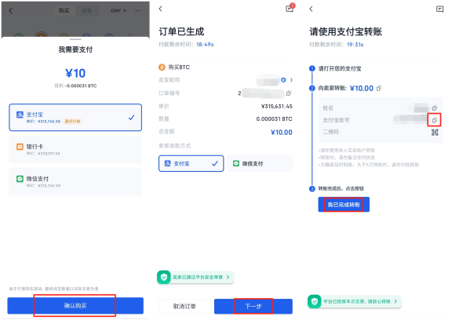The height and width of the screenshot is (320, 452).
Task: Open message icon on transfer screen
Action: [x=439, y=9]
